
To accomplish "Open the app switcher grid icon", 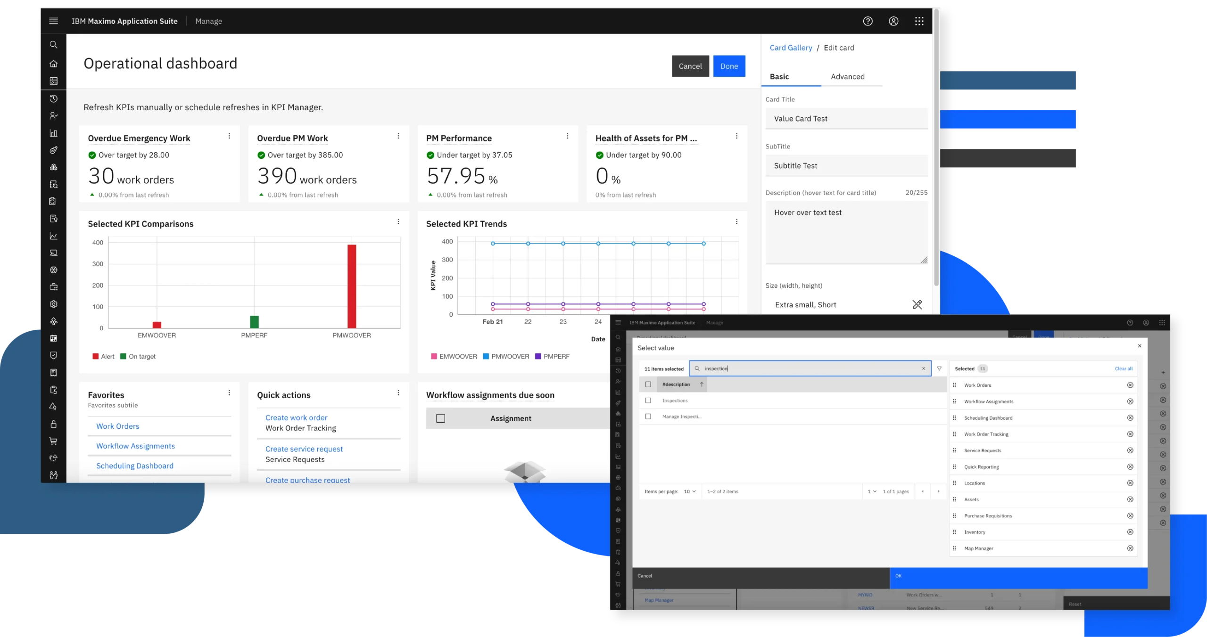I will click(x=919, y=21).
